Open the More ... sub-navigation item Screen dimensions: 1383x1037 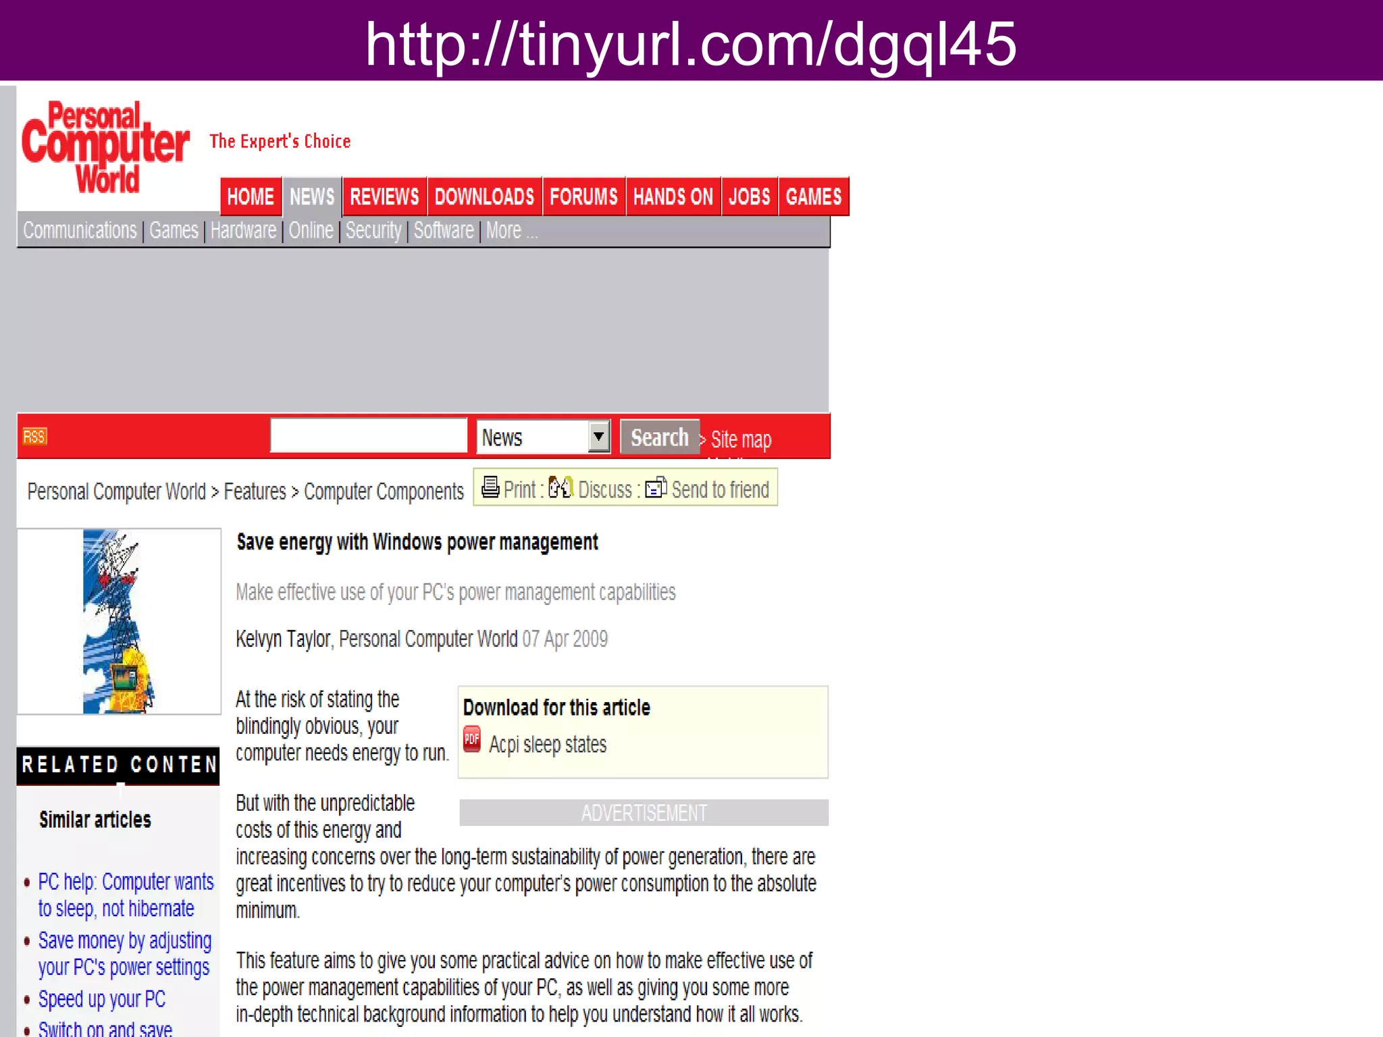coord(512,230)
